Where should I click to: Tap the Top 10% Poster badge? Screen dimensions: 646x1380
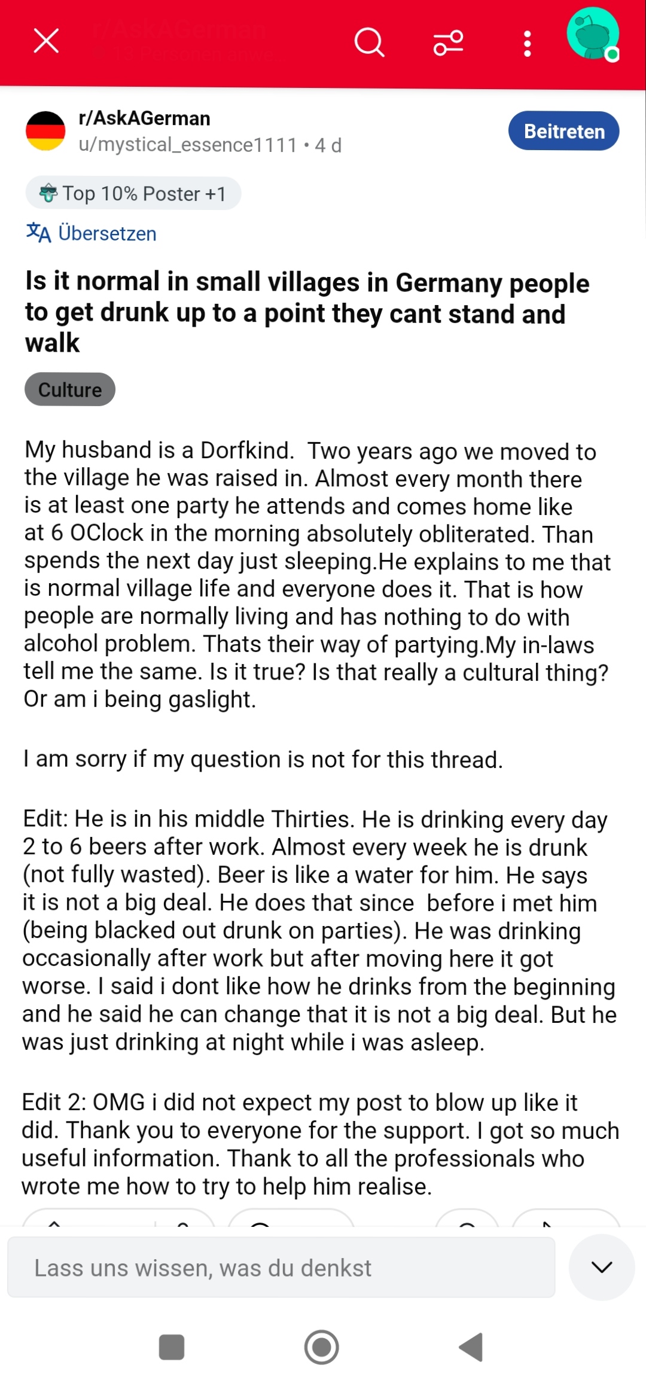point(133,194)
